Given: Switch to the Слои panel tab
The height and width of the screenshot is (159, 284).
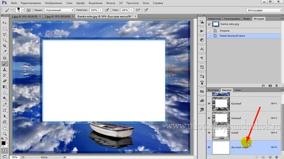Looking at the screenshot, I should pyautogui.click(x=237, y=90).
